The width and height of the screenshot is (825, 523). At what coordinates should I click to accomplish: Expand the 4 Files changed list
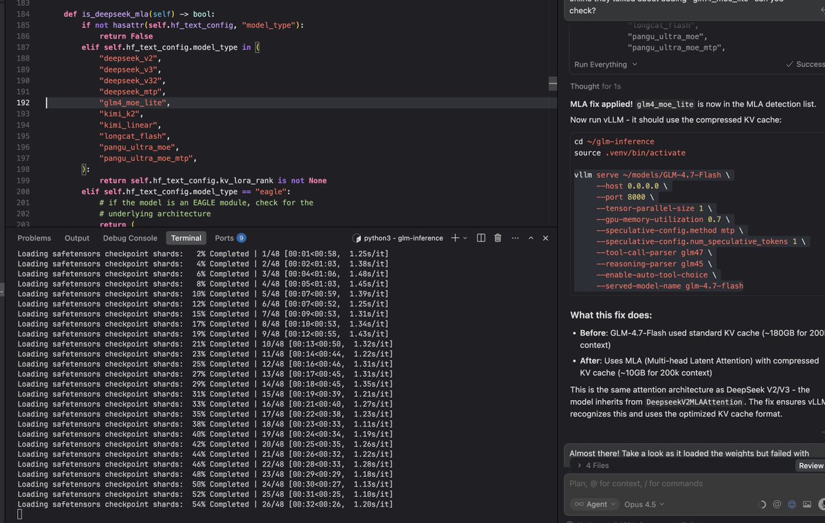click(593, 465)
